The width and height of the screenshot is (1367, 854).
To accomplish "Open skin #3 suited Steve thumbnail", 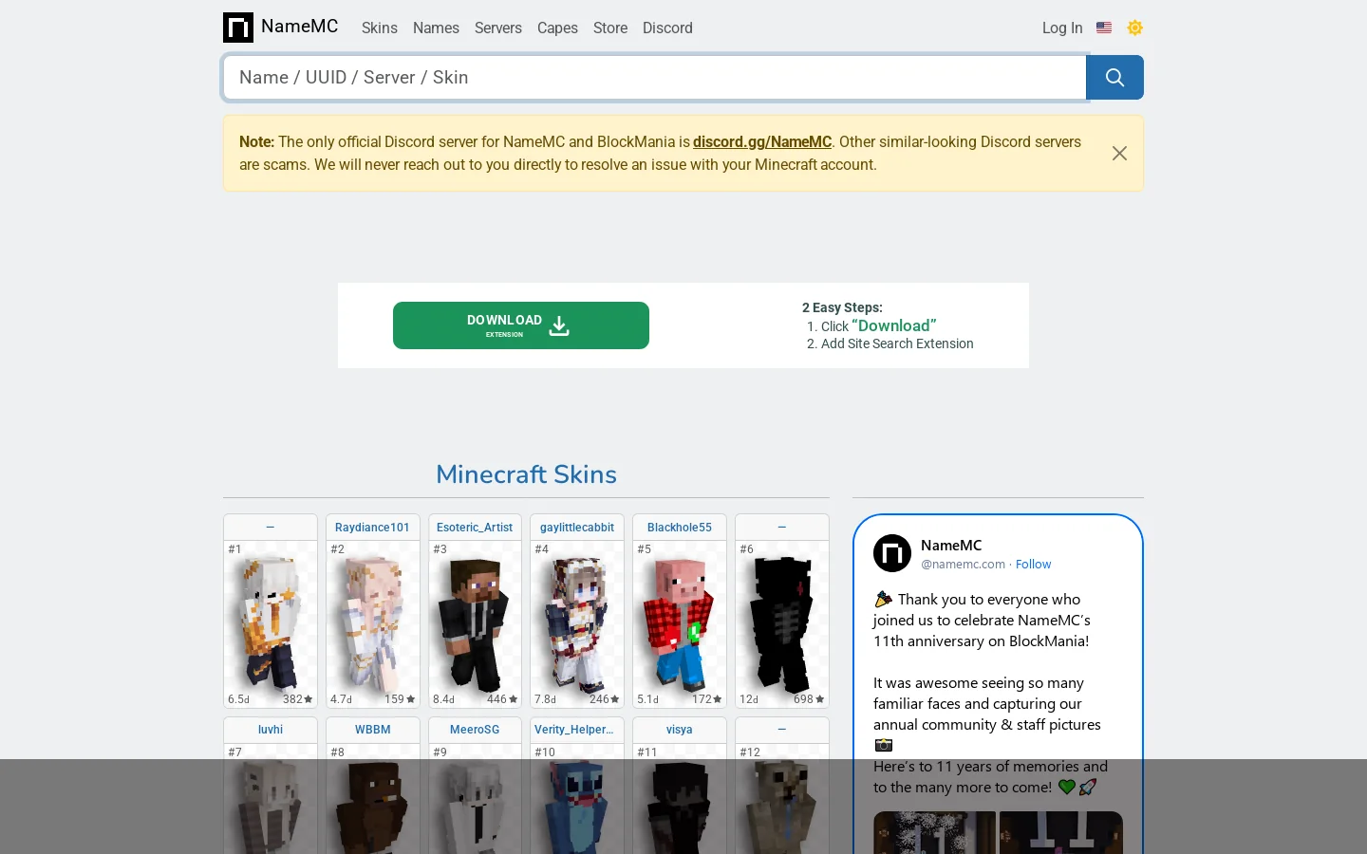I will (475, 623).
